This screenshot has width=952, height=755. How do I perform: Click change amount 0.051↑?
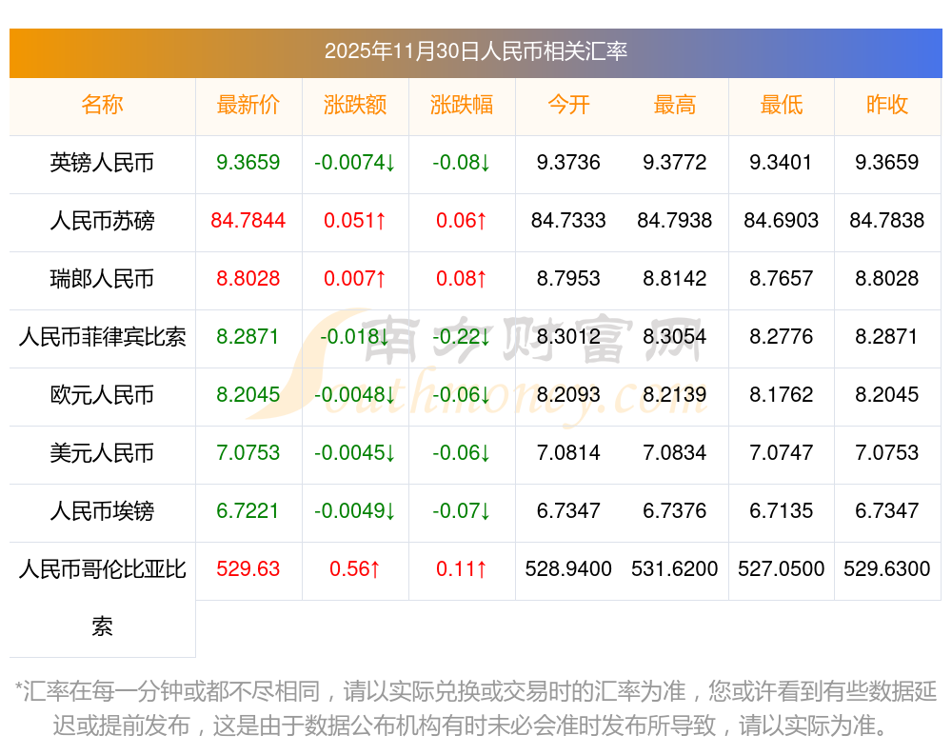coord(354,221)
